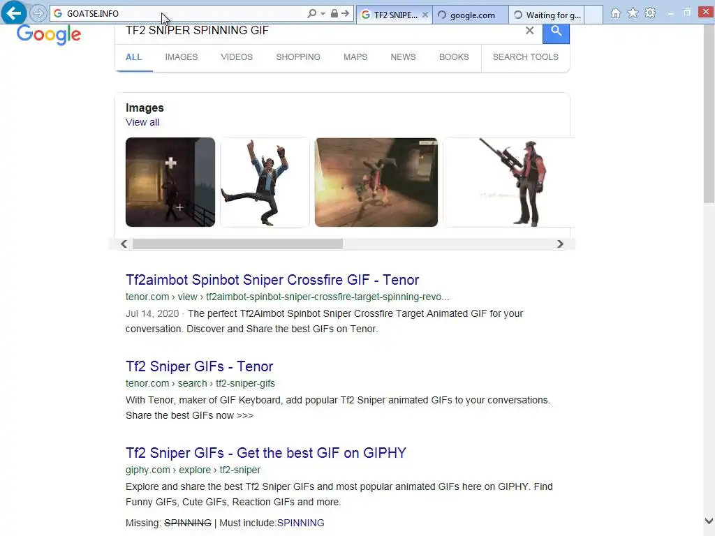Open Favorites star icon
Viewport: 715px width, 536px height.
click(x=633, y=13)
